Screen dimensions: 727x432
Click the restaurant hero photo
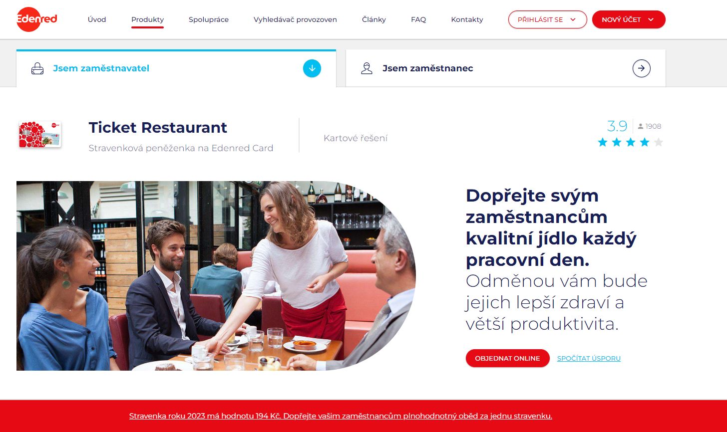[216, 276]
